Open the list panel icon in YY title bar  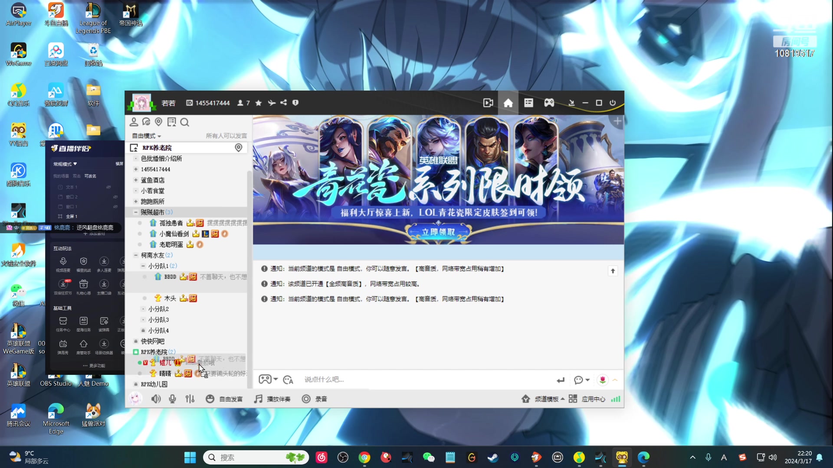[528, 103]
